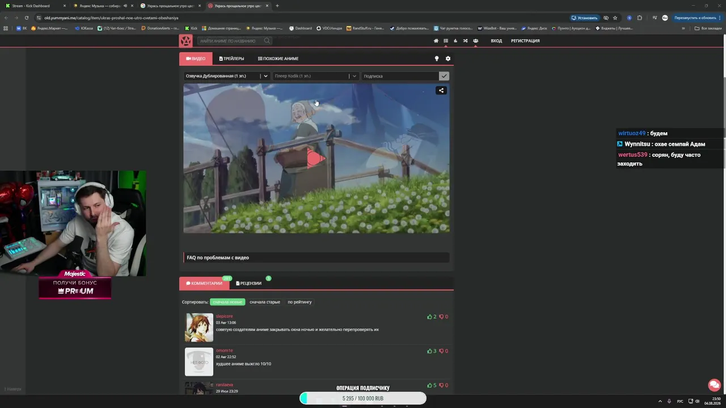Screen dimensions: 726x408
Task: Click the random shuffle icon in site header
Action: tap(465, 41)
